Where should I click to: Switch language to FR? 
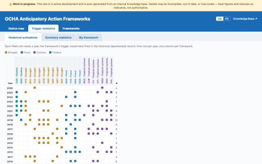click(x=227, y=19)
